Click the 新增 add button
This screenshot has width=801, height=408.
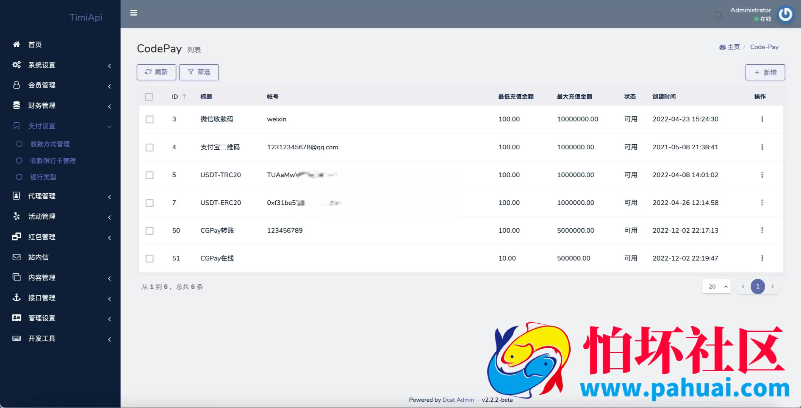pos(765,72)
